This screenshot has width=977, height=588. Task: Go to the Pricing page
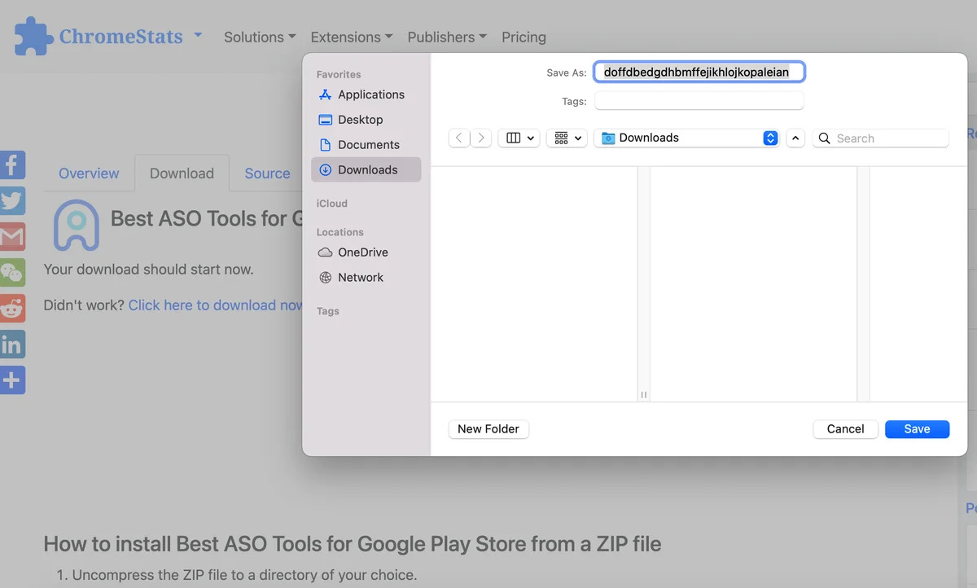[x=524, y=37]
